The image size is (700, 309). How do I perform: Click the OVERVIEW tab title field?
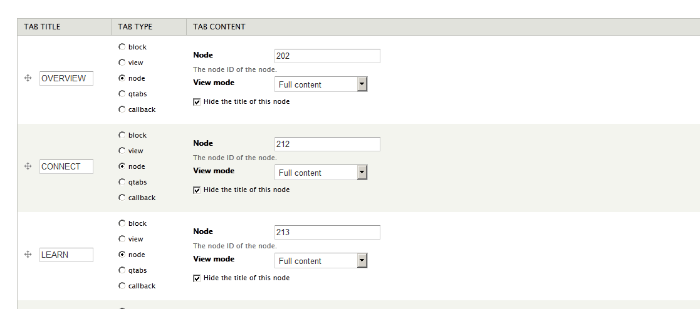point(66,78)
